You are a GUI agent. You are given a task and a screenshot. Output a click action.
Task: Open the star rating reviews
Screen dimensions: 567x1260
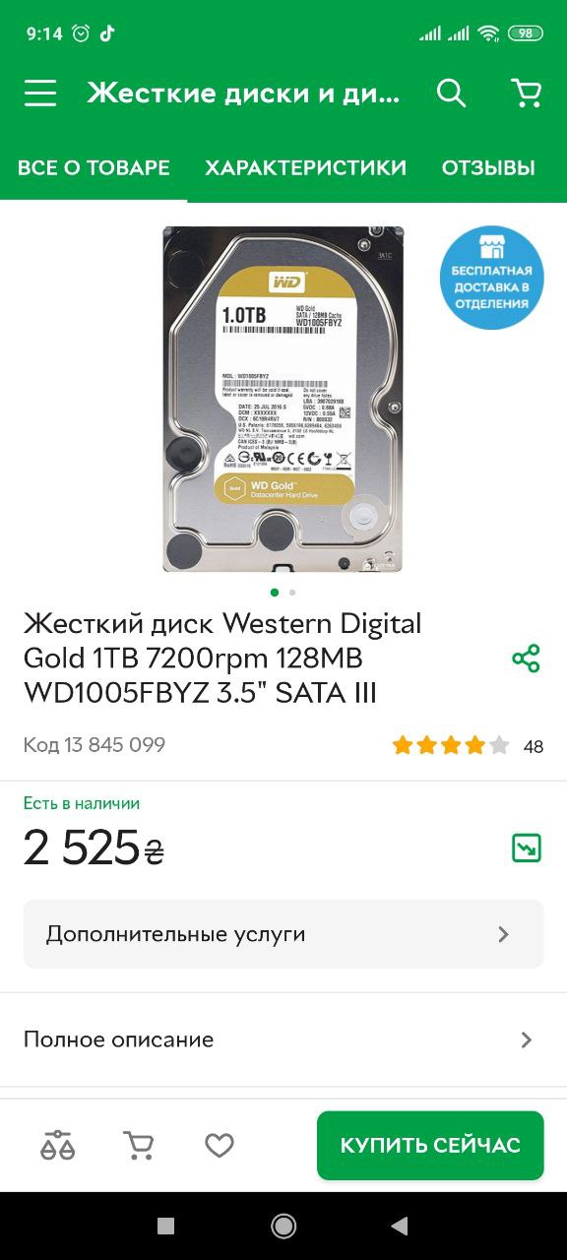tap(451, 745)
